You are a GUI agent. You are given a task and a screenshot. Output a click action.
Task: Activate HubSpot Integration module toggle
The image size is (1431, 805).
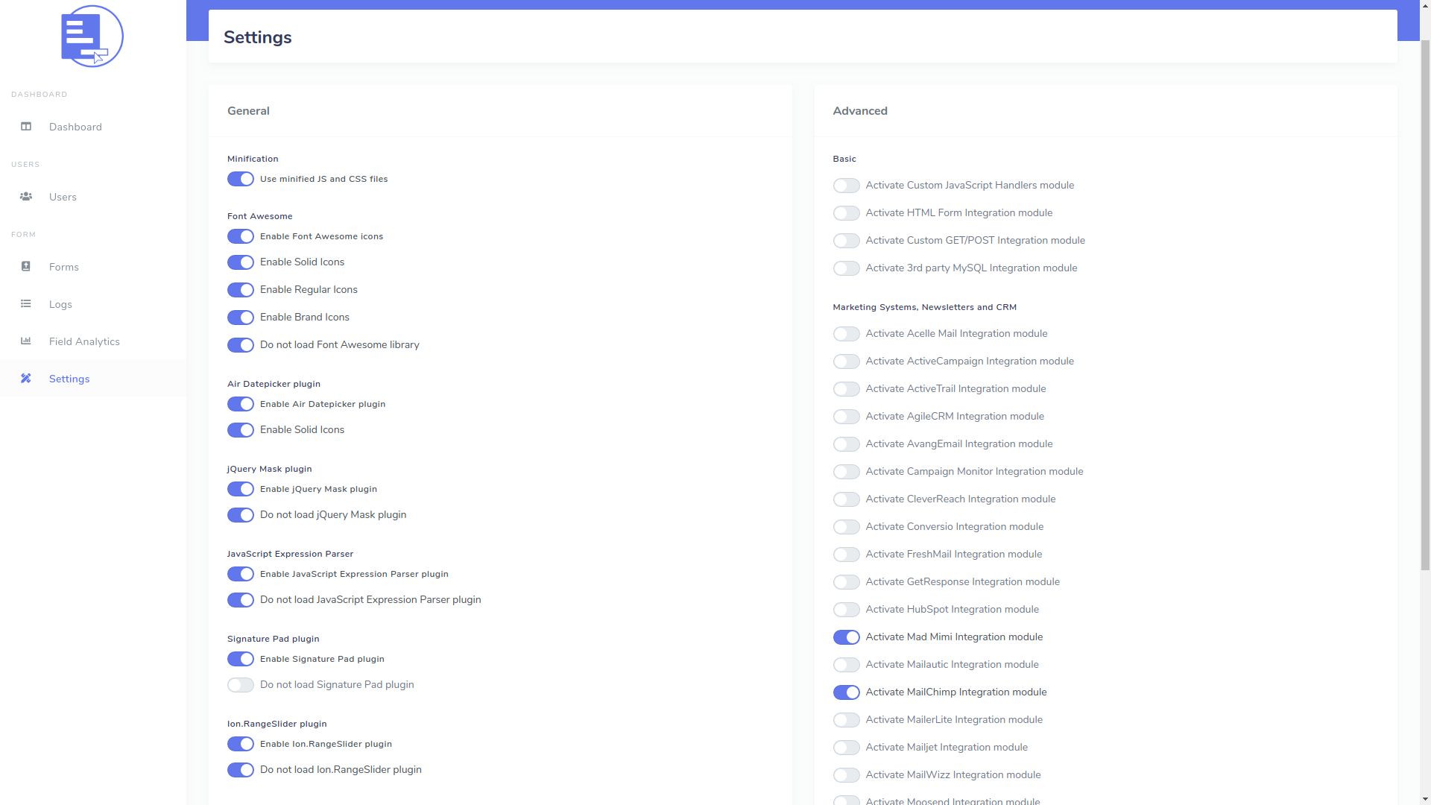point(846,610)
